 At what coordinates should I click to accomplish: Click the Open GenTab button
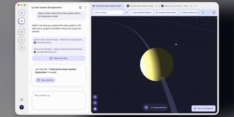[45, 80]
